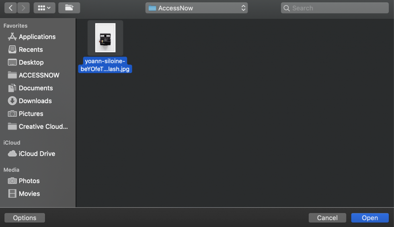Click the Movies filmstrip icon

[x=12, y=194]
